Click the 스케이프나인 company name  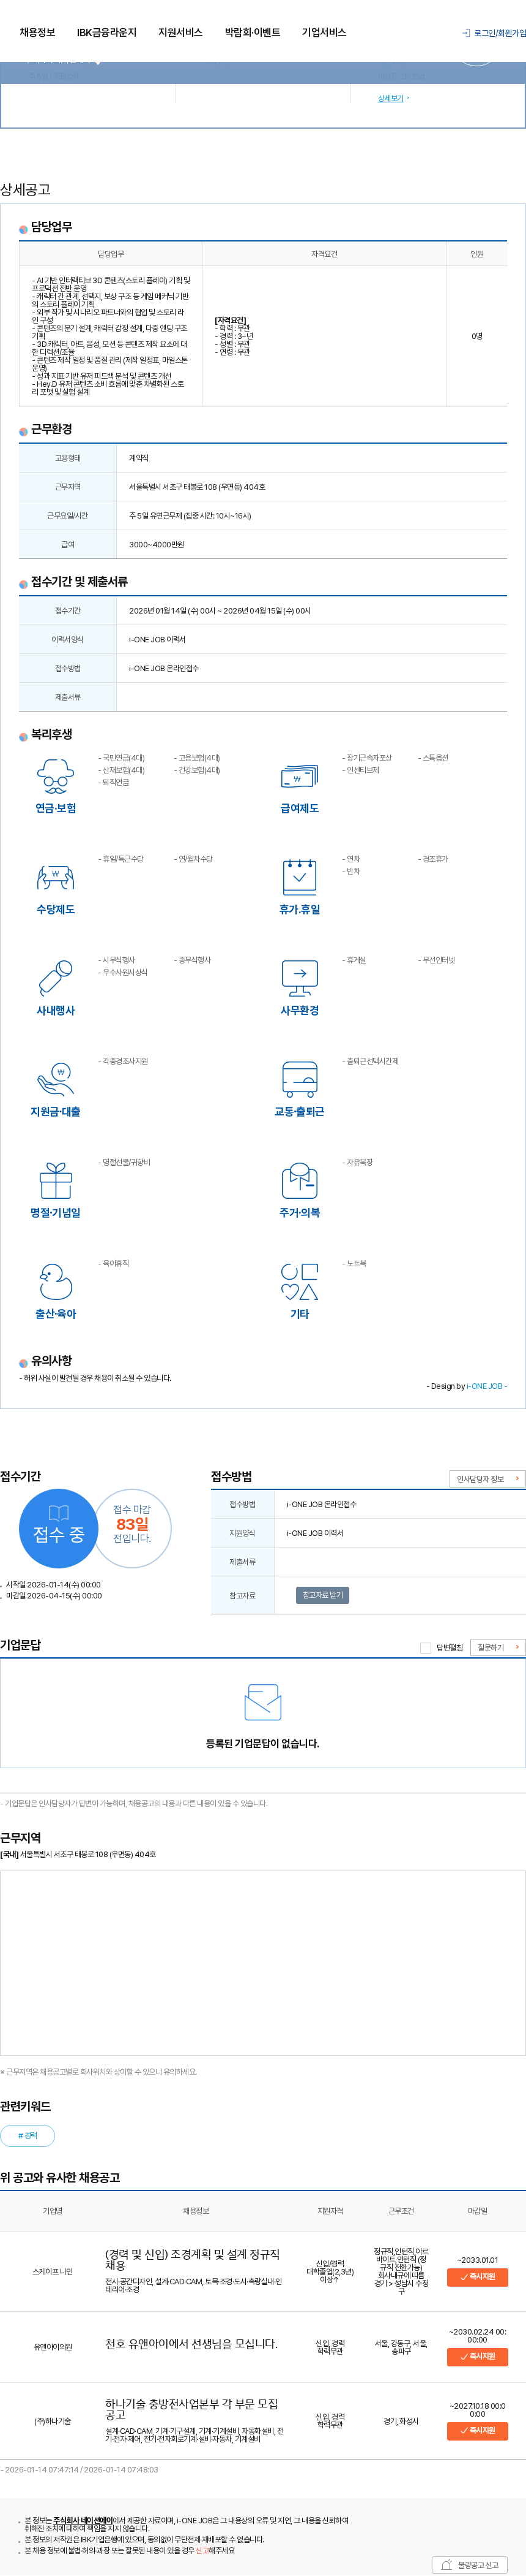pyautogui.click(x=52, y=2271)
